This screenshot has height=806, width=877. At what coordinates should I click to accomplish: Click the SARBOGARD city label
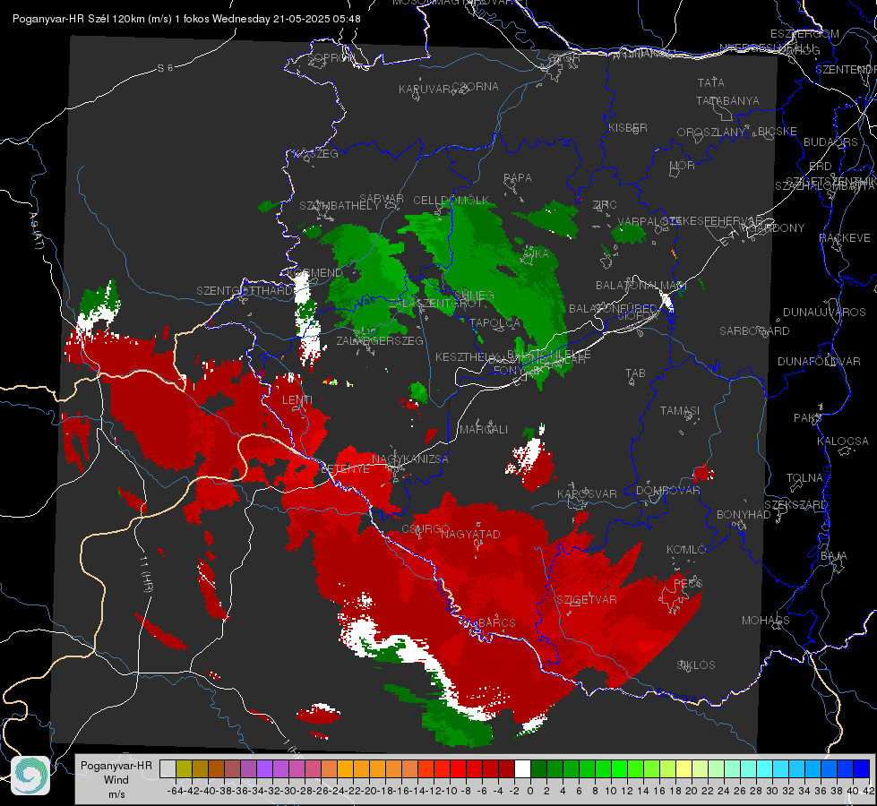pyautogui.click(x=754, y=331)
